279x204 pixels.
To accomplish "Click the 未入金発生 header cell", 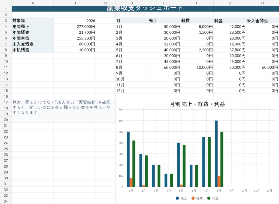I will pyautogui.click(x=262, y=21).
